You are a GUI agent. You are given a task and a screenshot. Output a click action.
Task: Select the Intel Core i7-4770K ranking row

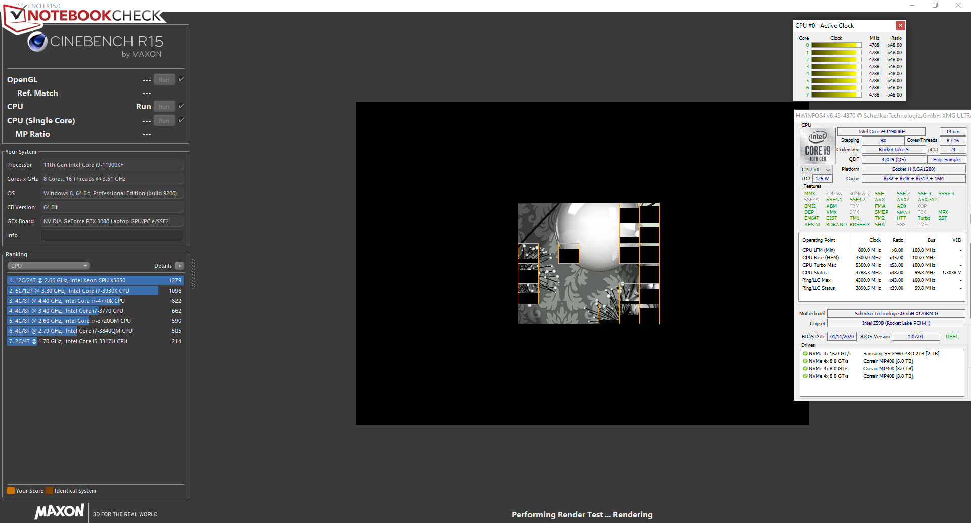click(x=95, y=301)
